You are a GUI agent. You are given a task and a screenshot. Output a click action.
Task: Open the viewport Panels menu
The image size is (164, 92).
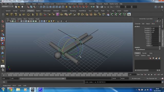38,19
